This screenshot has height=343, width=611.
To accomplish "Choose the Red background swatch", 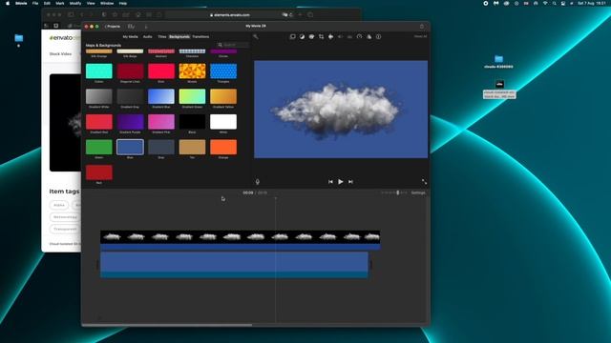I will click(x=99, y=172).
